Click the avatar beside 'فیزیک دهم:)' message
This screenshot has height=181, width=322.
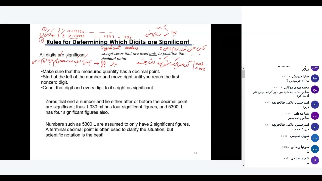click(x=315, y=127)
